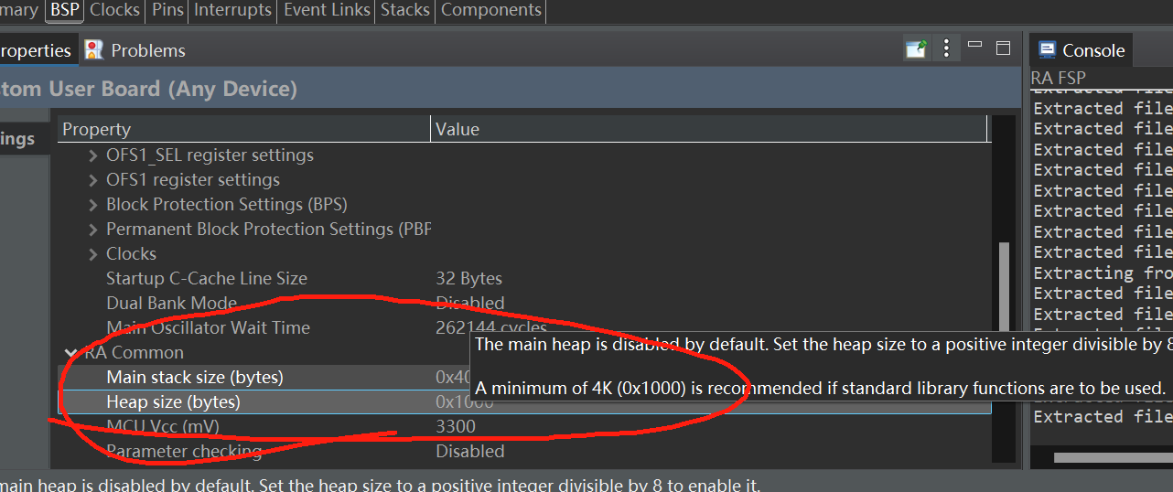
Task: Go to the Stacks tab
Action: [405, 10]
